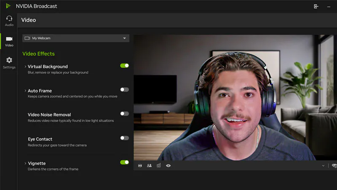Enable the Eye Contact toggle
This screenshot has height=190, width=337.
(x=124, y=138)
